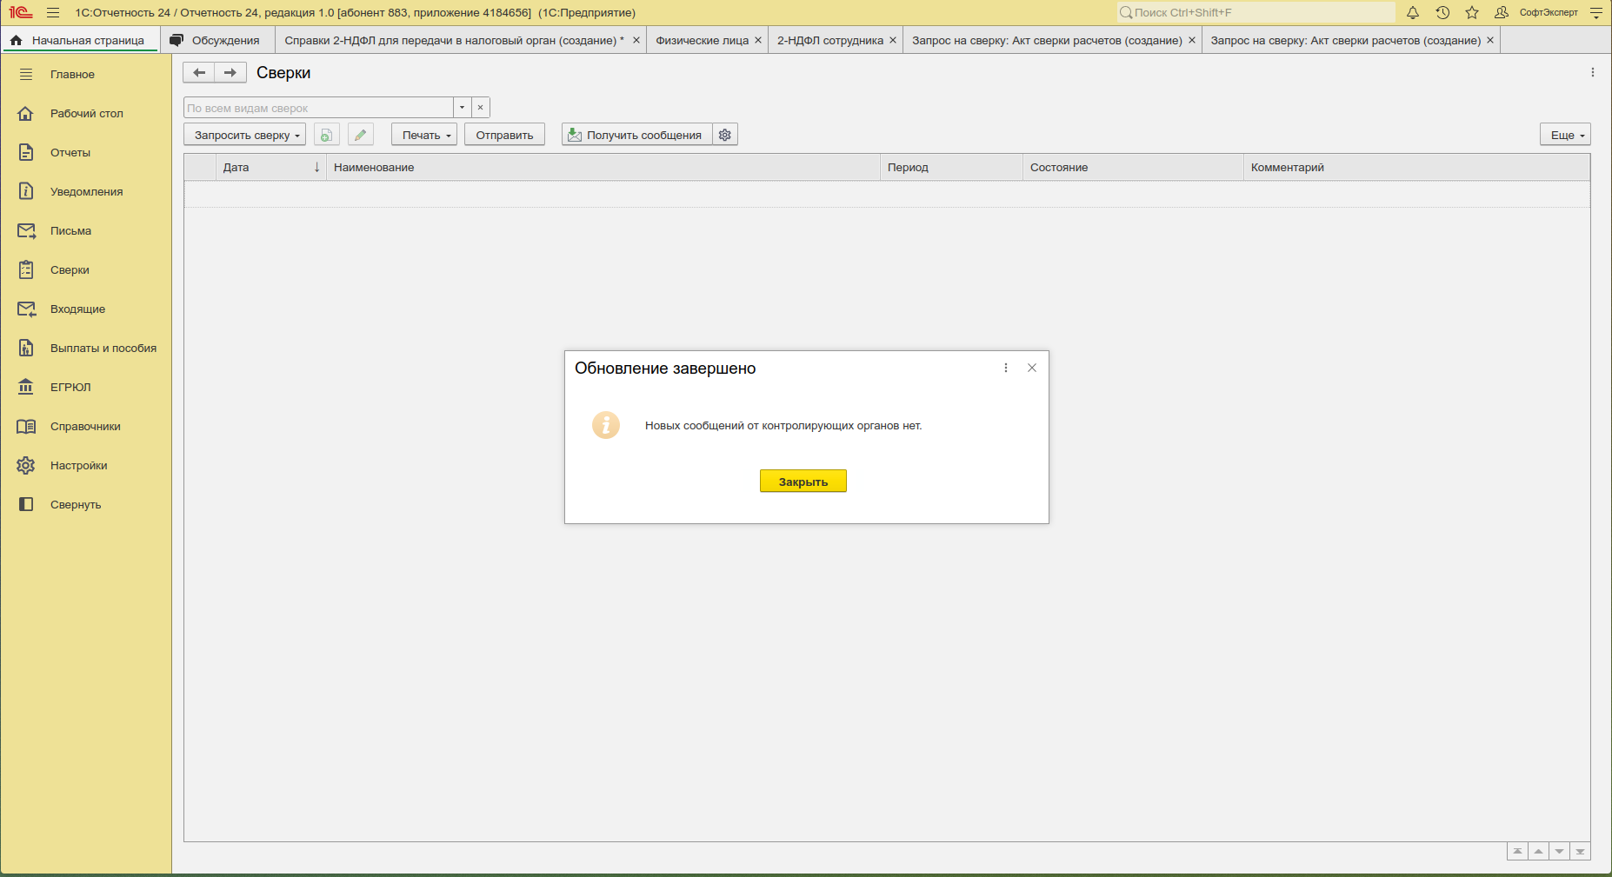Open the Еще dropdown menu
This screenshot has height=877, width=1612.
pos(1565,135)
